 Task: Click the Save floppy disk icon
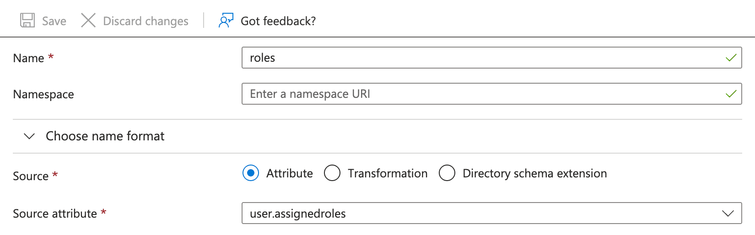[27, 21]
